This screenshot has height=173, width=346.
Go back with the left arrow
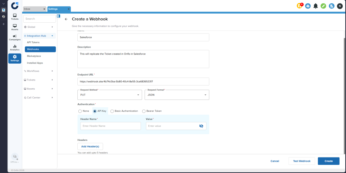click(66, 19)
